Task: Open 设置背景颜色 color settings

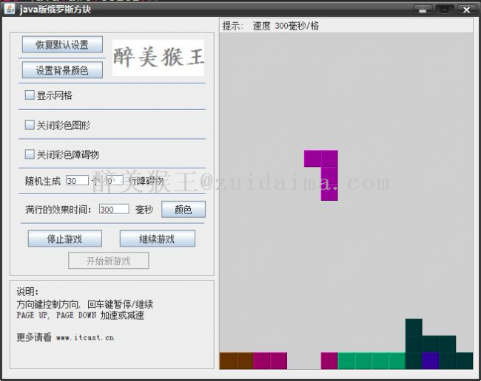Action: coord(62,70)
